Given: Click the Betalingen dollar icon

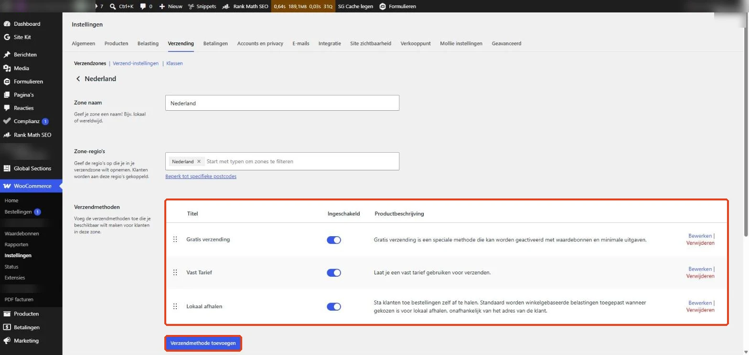Looking at the screenshot, I should 7,327.
